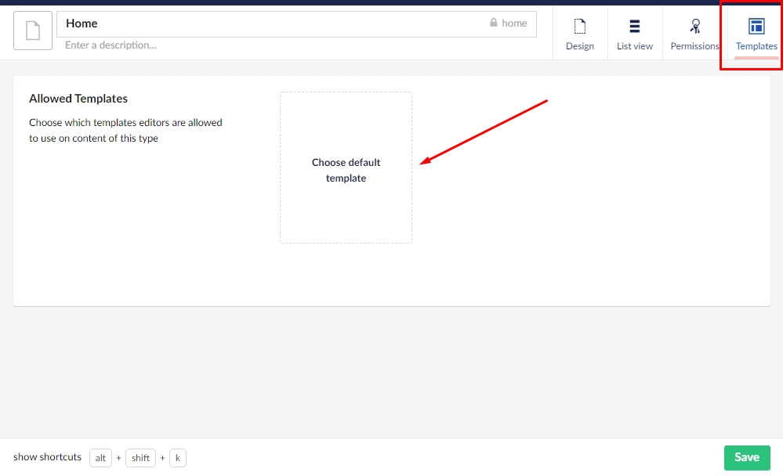Select the dashed template placeholder icon
Screen dimensions: 783x476
pos(346,168)
